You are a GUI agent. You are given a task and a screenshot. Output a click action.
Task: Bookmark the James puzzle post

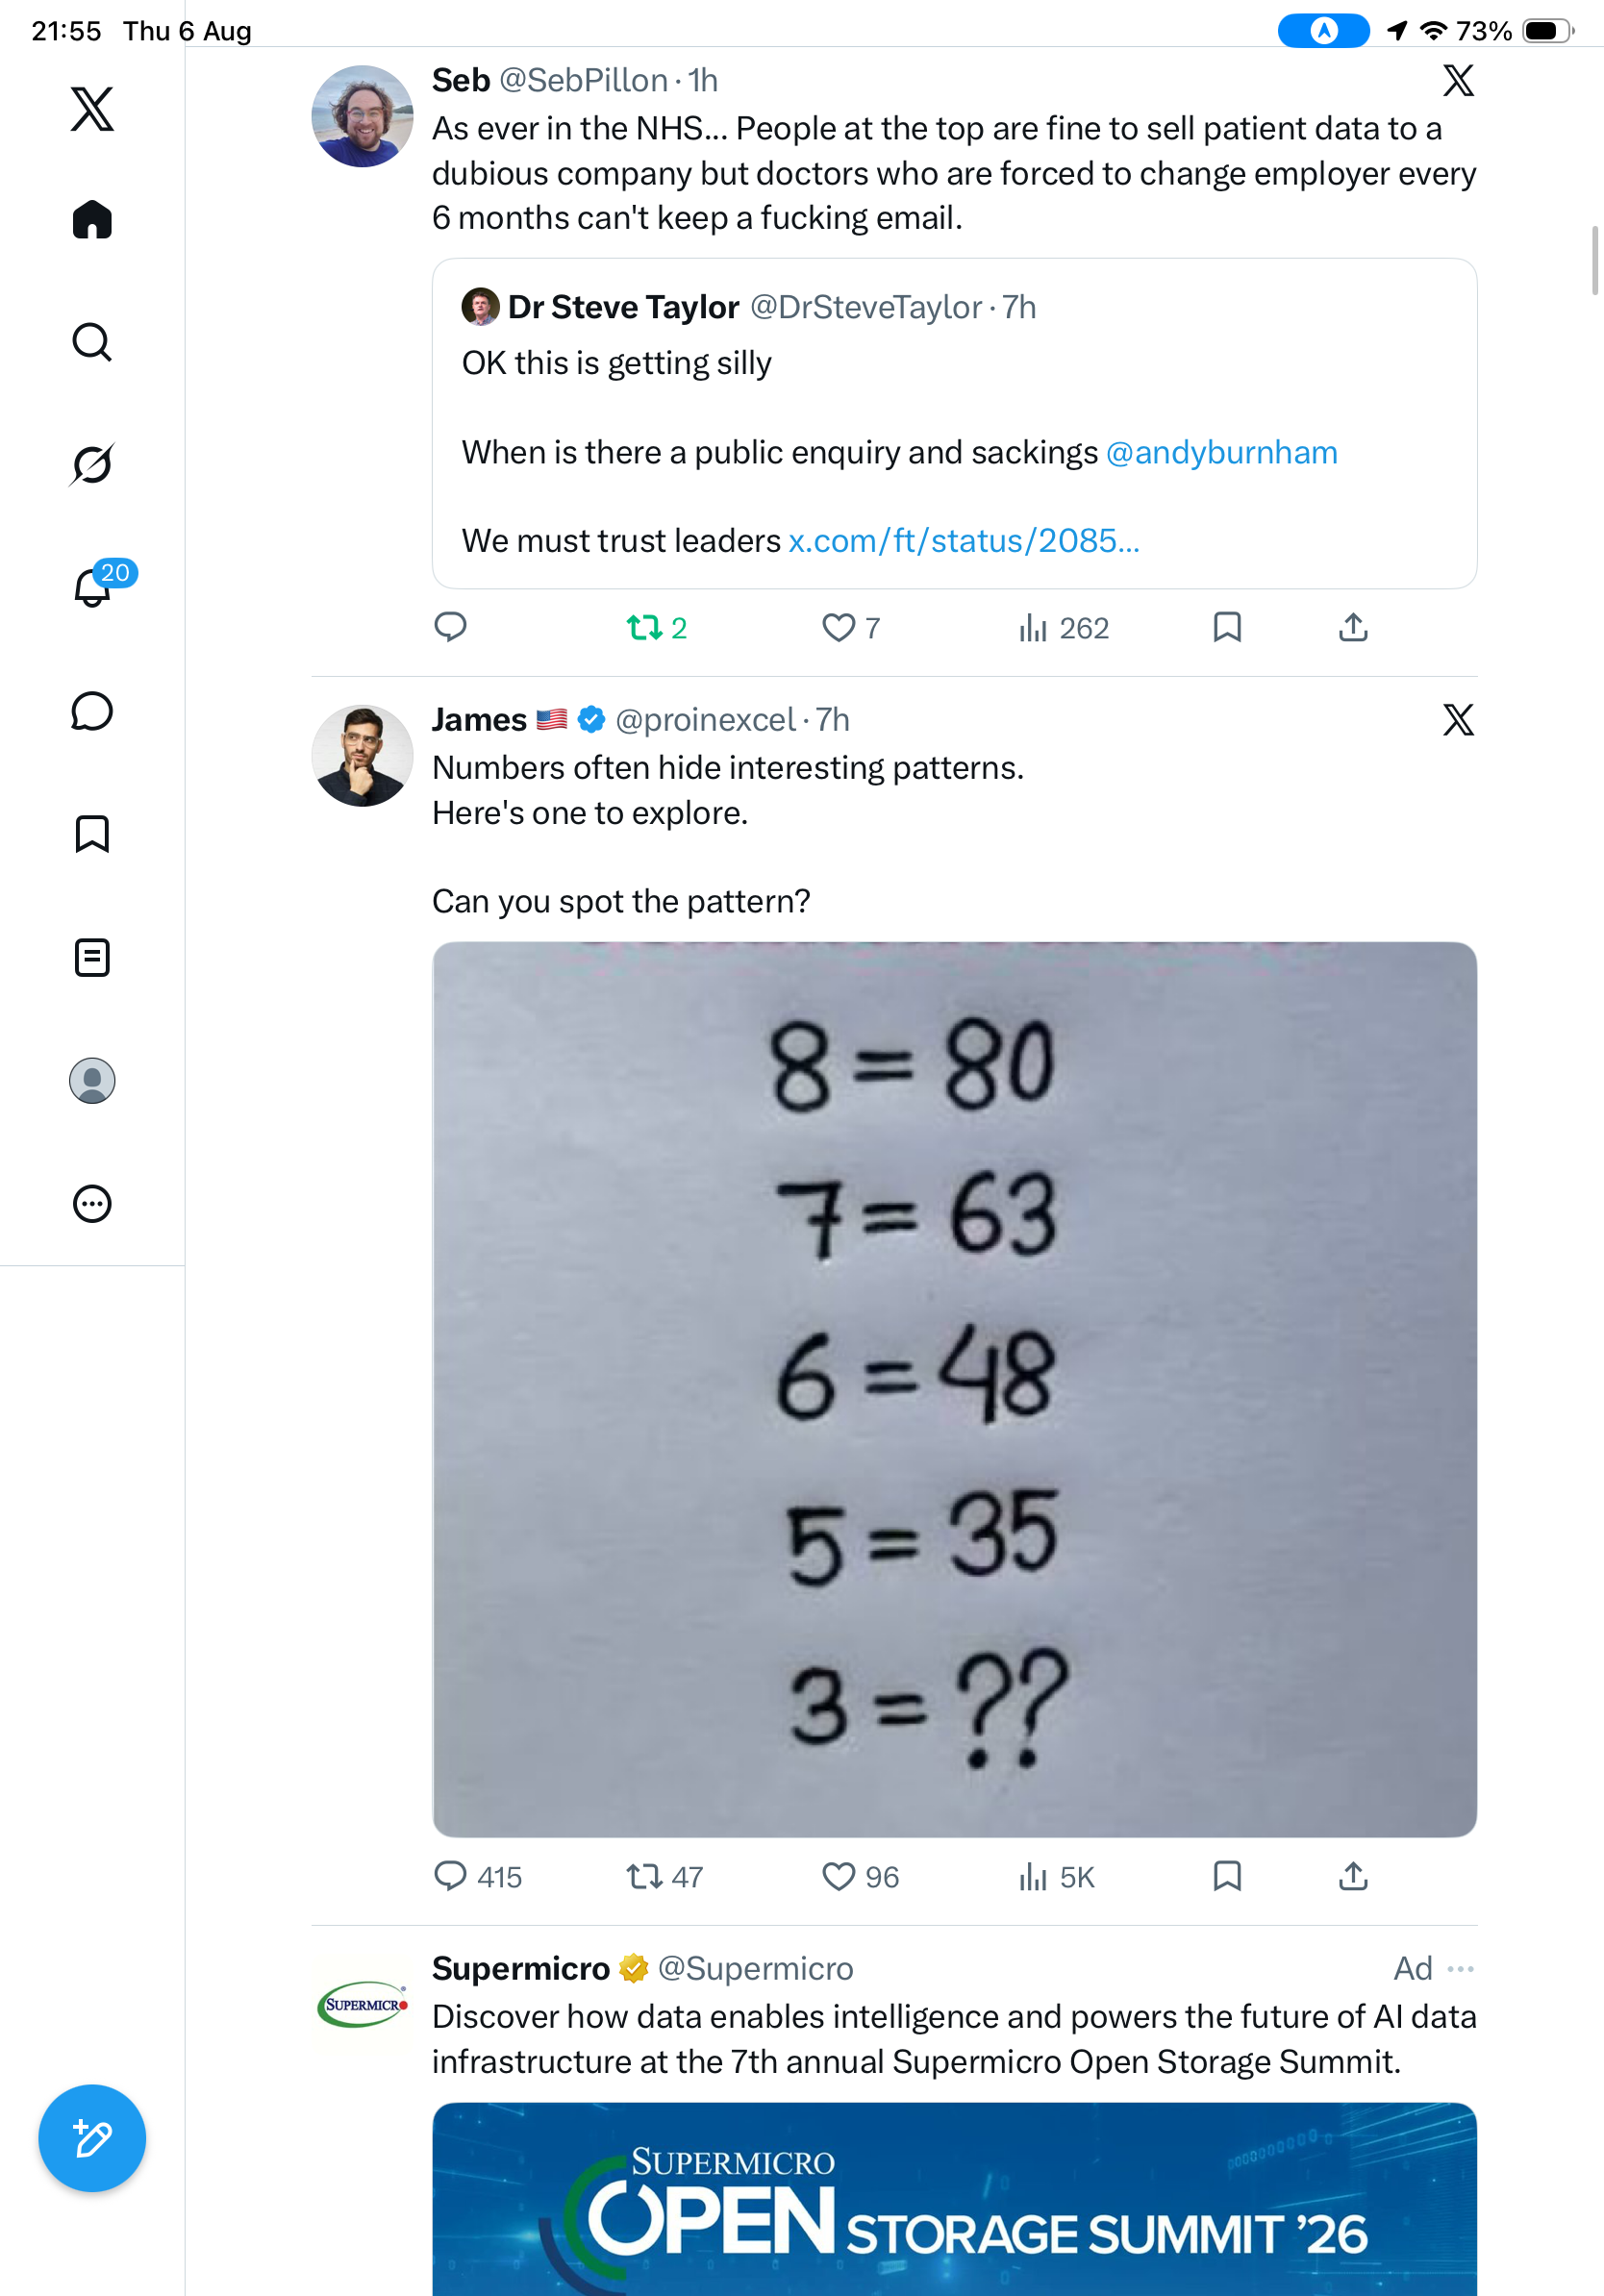point(1227,1876)
